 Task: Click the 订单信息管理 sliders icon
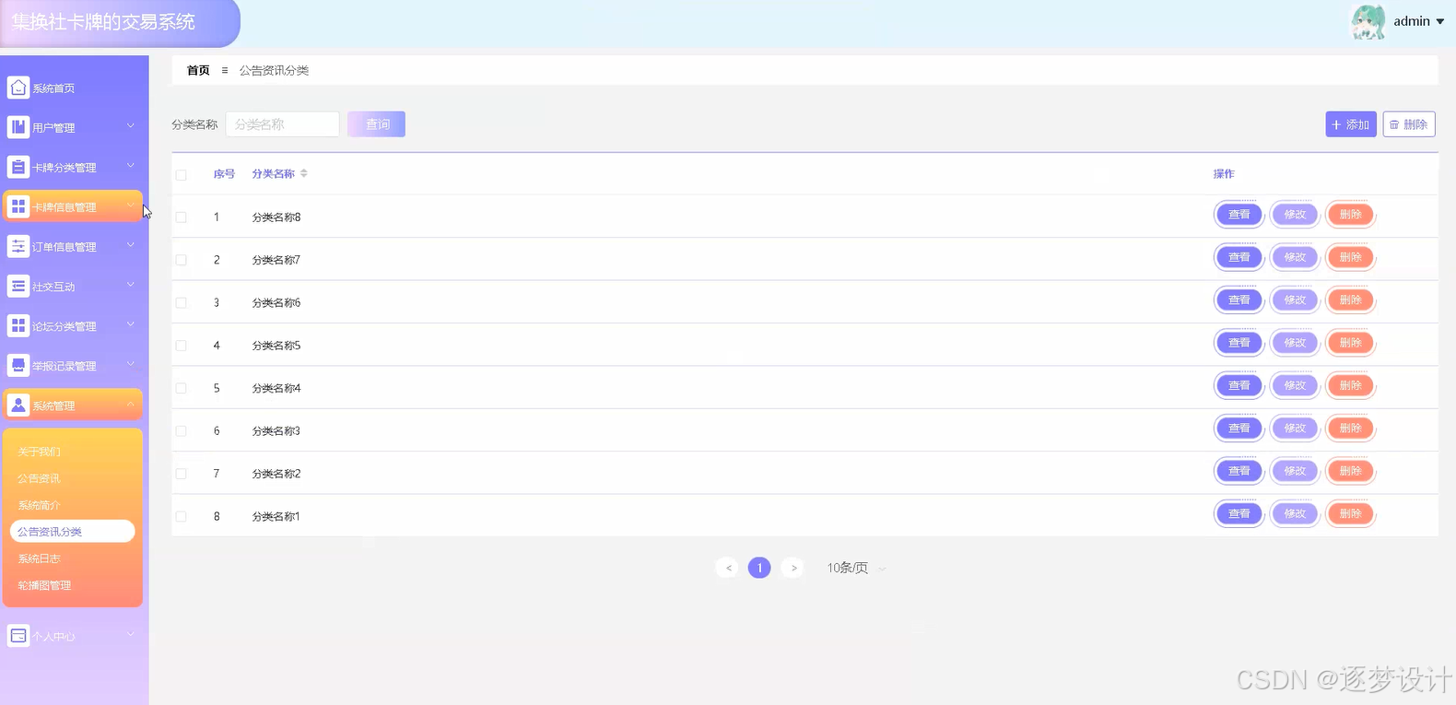[18, 246]
